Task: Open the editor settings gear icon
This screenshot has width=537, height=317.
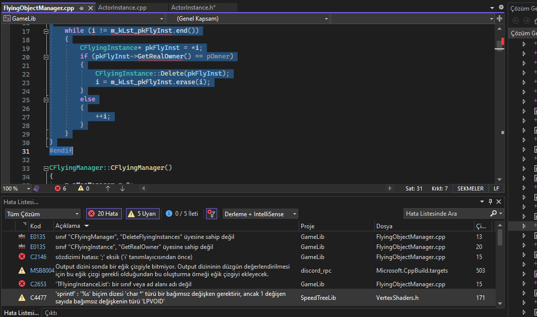Action: pos(501,8)
